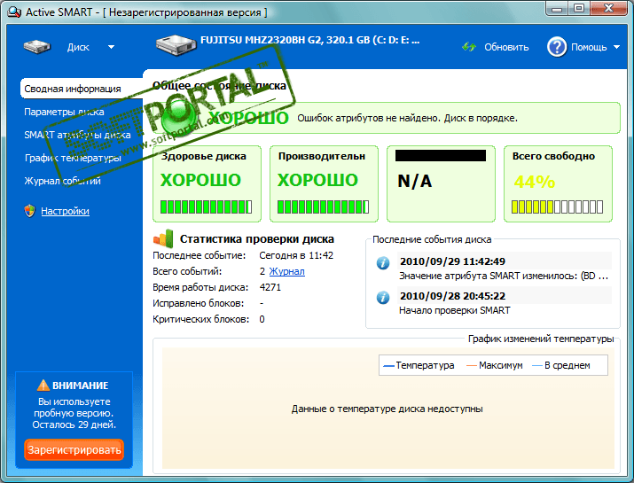The width and height of the screenshot is (634, 483).
Task: Click info icon for 2010/09/28 event
Action: 383,298
